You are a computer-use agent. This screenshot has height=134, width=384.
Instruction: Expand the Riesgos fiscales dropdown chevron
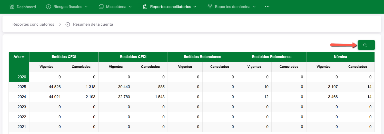pyautogui.click(x=86, y=7)
